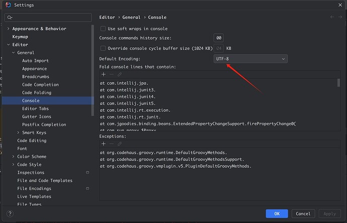The width and height of the screenshot is (347, 223).
Task: Remove selected fold console line pattern
Action: [x=112, y=75]
